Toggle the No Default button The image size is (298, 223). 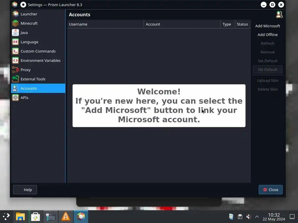coord(268,70)
